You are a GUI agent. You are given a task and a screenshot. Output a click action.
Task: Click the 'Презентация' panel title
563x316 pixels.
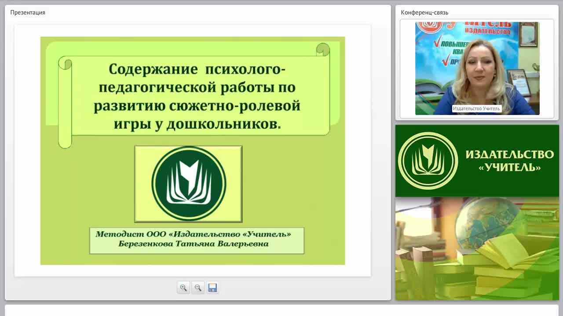[28, 12]
